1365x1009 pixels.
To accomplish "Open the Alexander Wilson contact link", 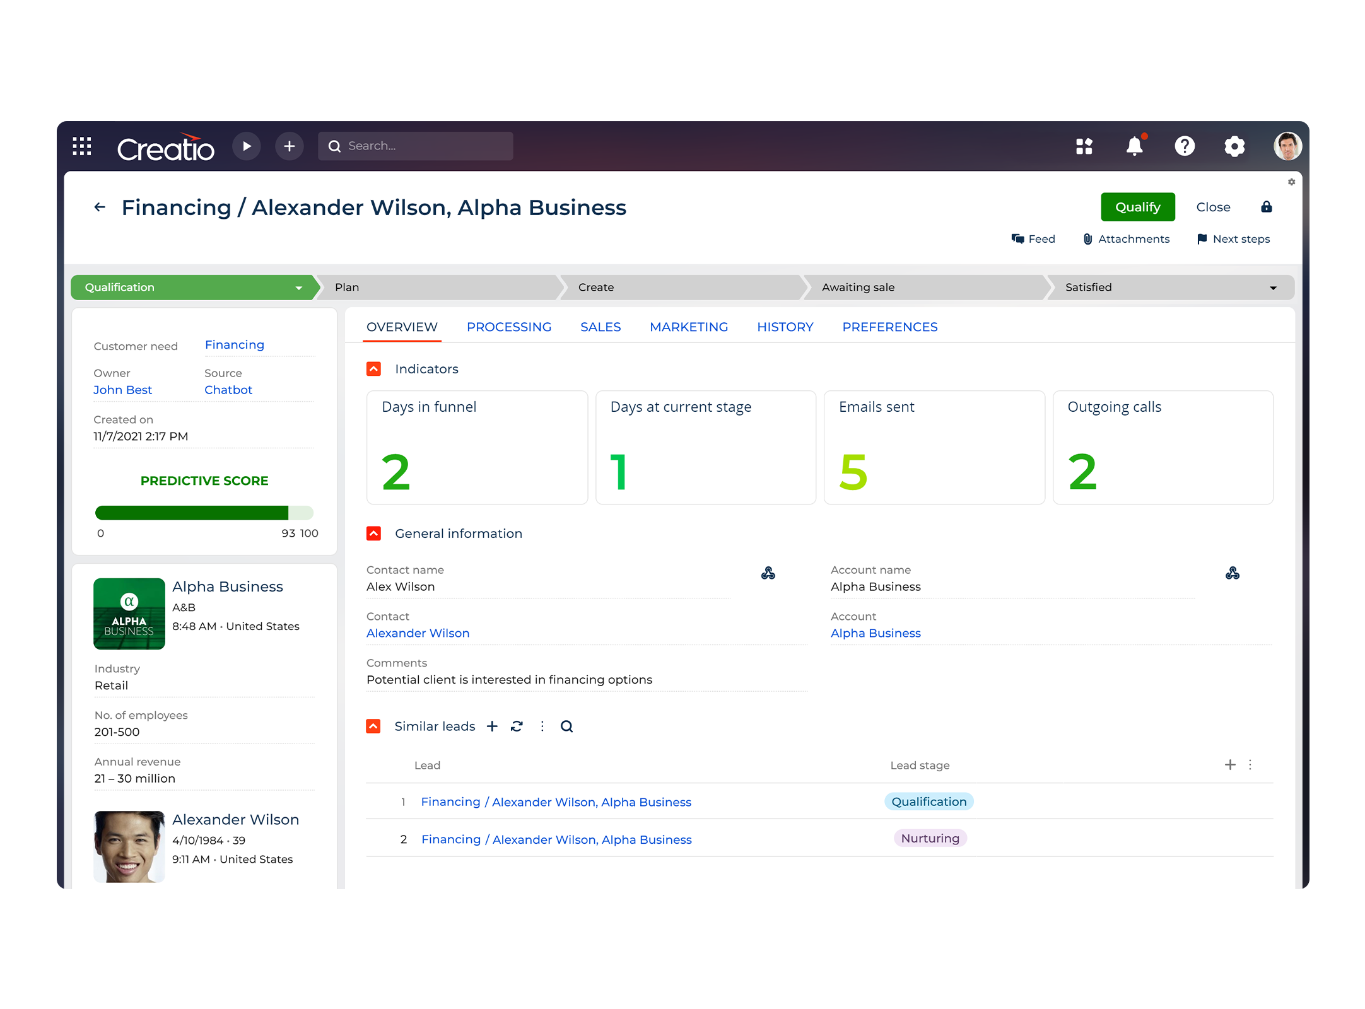I will click(x=418, y=633).
